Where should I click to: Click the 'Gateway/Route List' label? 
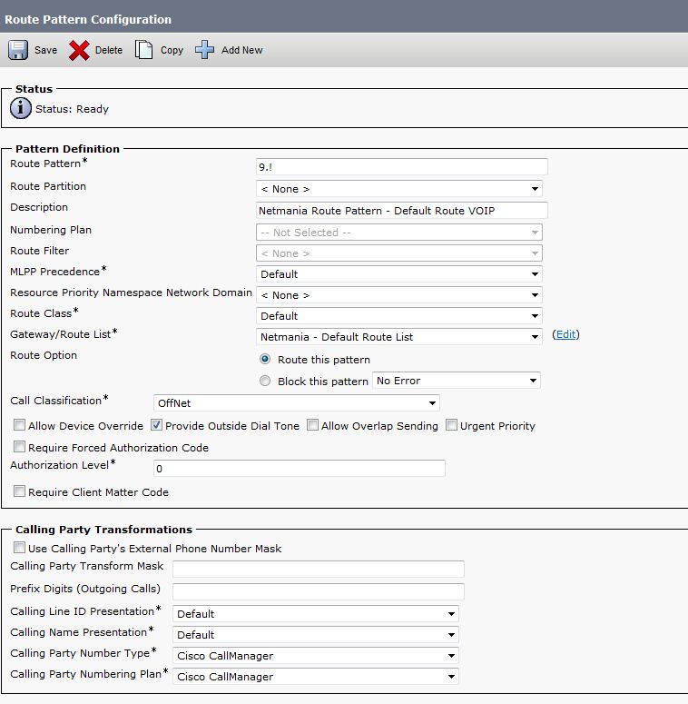pos(61,334)
